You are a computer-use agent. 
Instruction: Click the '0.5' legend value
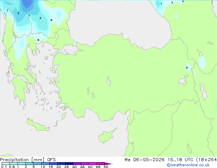12,167
